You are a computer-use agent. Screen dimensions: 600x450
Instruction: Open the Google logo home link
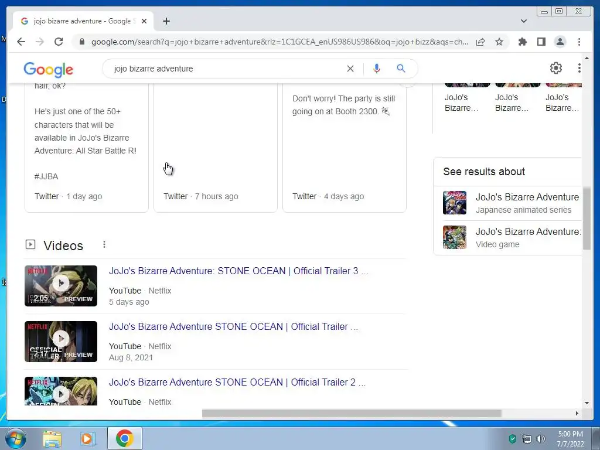(x=48, y=70)
